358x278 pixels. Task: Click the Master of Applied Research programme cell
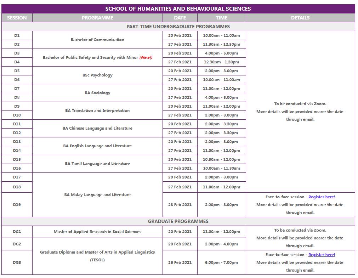pos(97,231)
